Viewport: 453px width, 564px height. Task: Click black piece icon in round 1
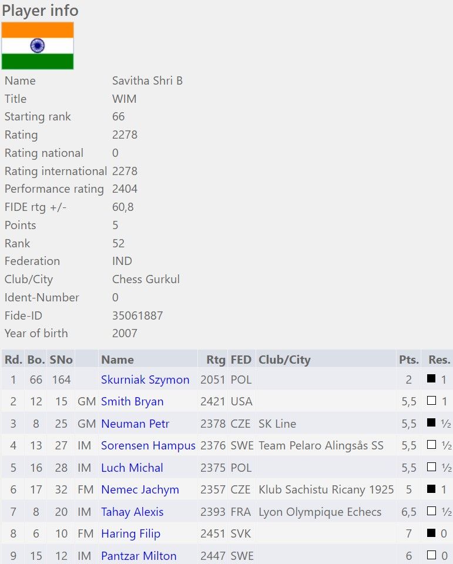[x=431, y=379]
